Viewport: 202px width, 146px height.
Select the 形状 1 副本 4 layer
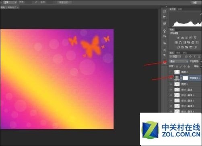pyautogui.click(x=185, y=95)
